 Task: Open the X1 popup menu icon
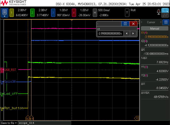point(125,24)
